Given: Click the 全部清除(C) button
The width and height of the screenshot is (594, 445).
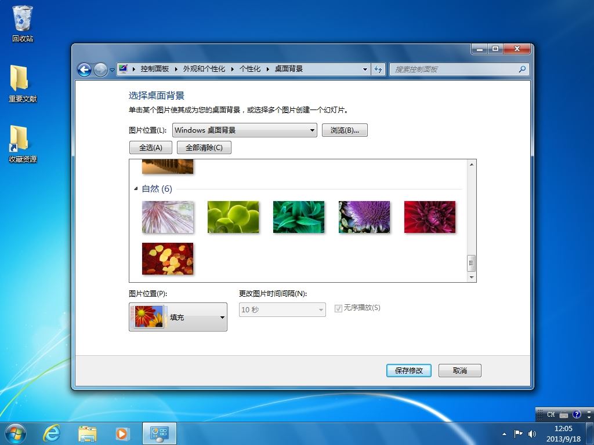Looking at the screenshot, I should [204, 148].
